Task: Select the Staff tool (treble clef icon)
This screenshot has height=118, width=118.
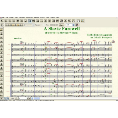Action: [6, 21]
